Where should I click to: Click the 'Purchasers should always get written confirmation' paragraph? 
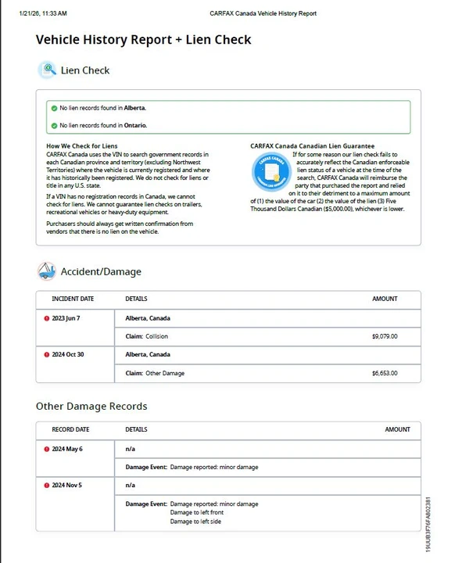coord(120,228)
